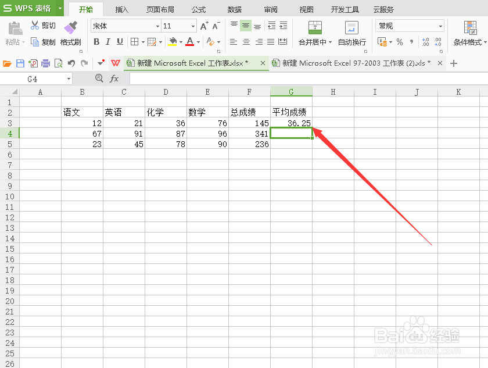Select row 4 header

[10, 134]
